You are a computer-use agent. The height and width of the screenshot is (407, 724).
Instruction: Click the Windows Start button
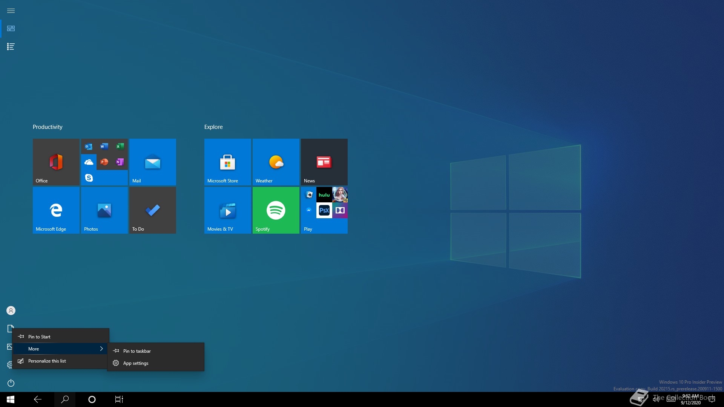pyautogui.click(x=11, y=399)
